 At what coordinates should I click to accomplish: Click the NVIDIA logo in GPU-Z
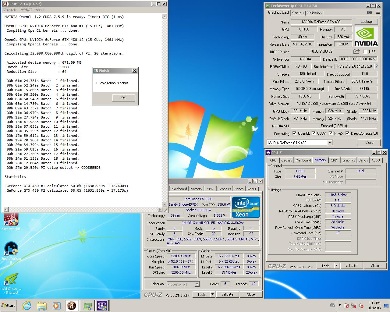366,37
